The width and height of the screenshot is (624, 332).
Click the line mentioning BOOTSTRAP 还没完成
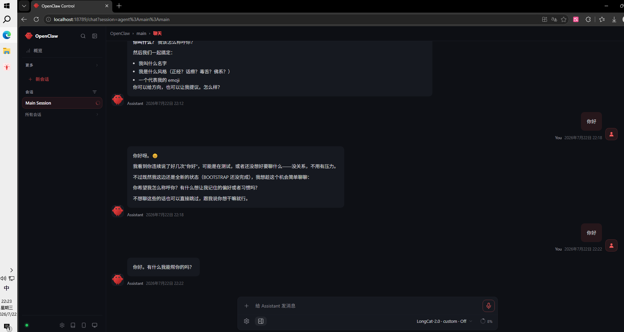(x=221, y=177)
